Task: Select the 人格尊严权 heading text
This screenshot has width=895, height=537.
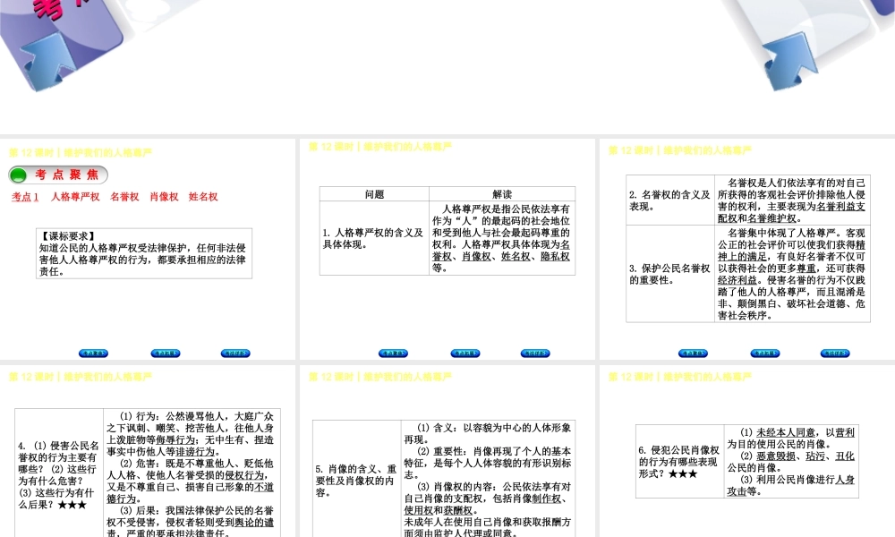Action: click(x=75, y=197)
